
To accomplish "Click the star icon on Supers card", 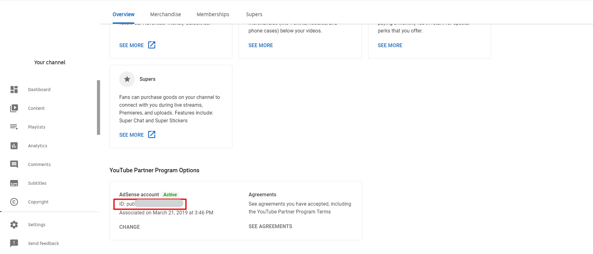I will click(x=127, y=79).
